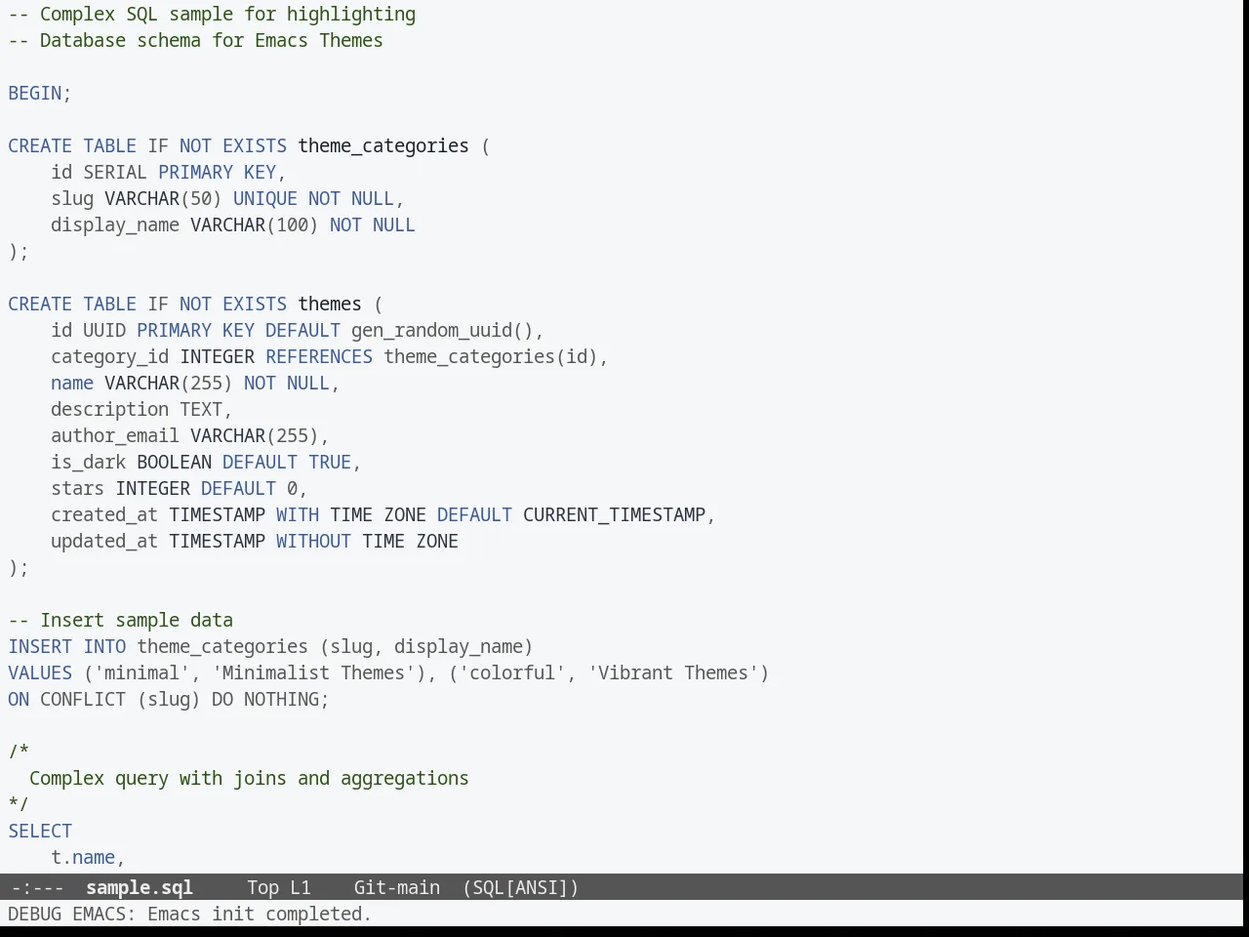Click the 'Complex query with joins and aggregations' comment
The width and height of the screenshot is (1249, 937).
coord(249,778)
